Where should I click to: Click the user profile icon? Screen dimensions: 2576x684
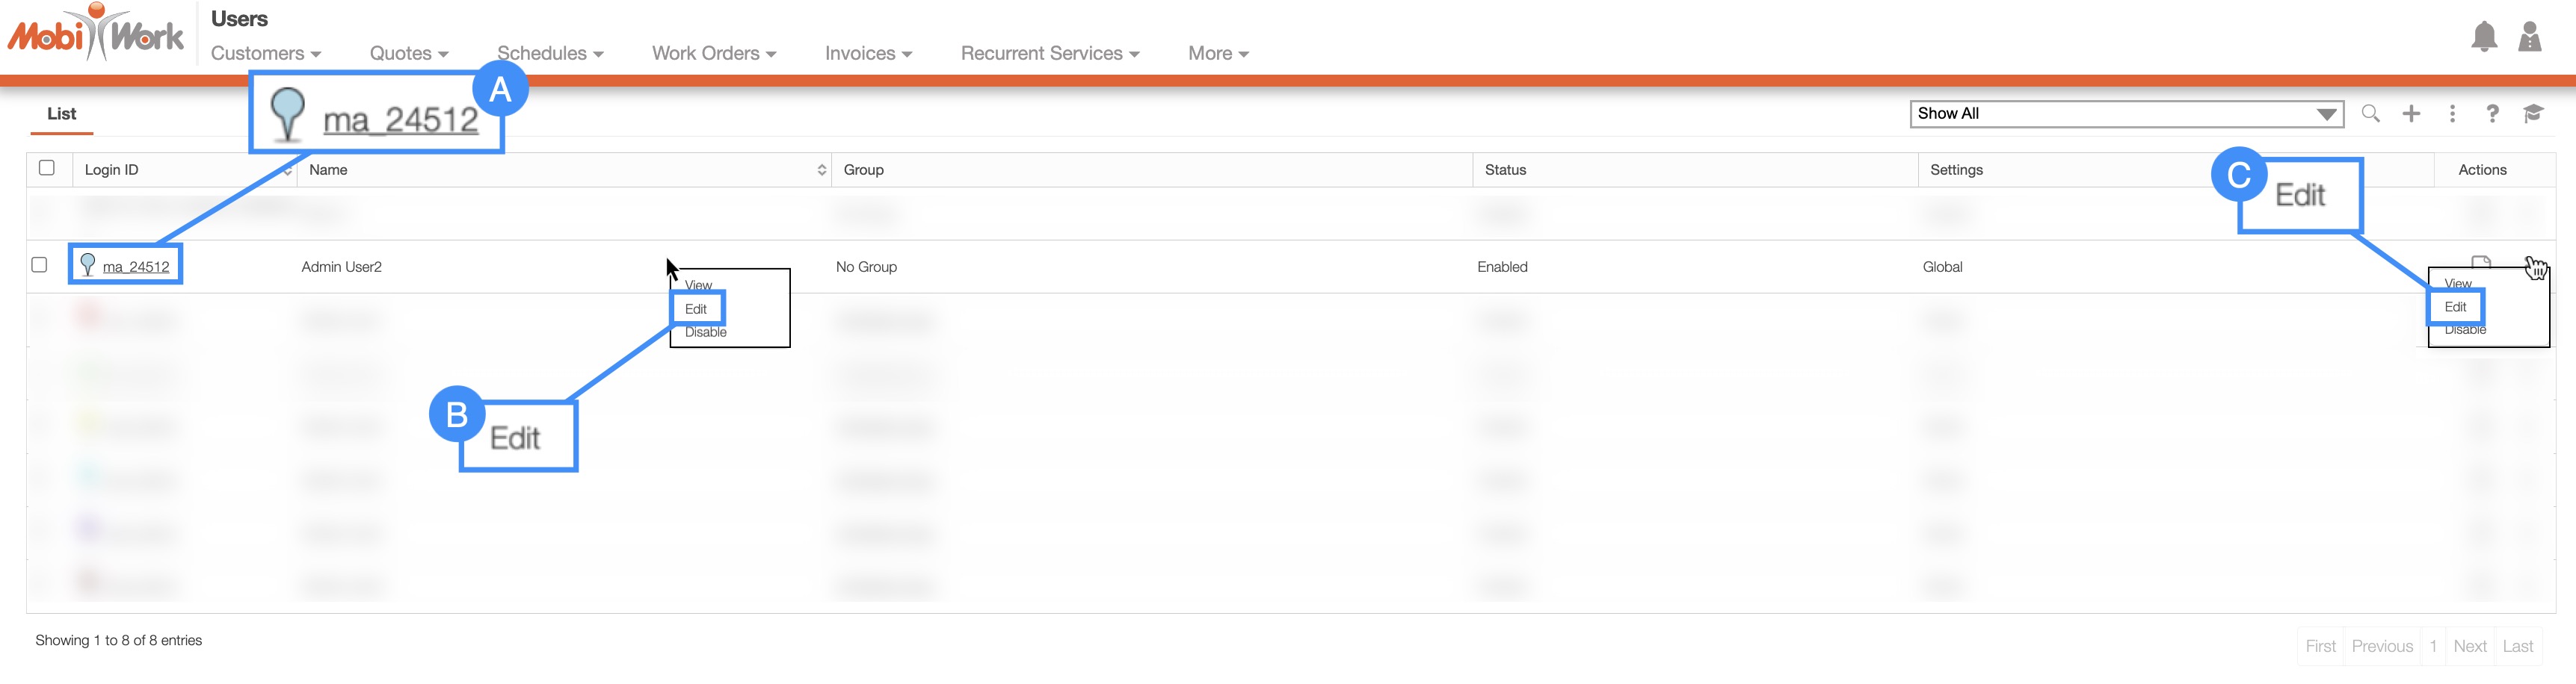tap(2529, 38)
